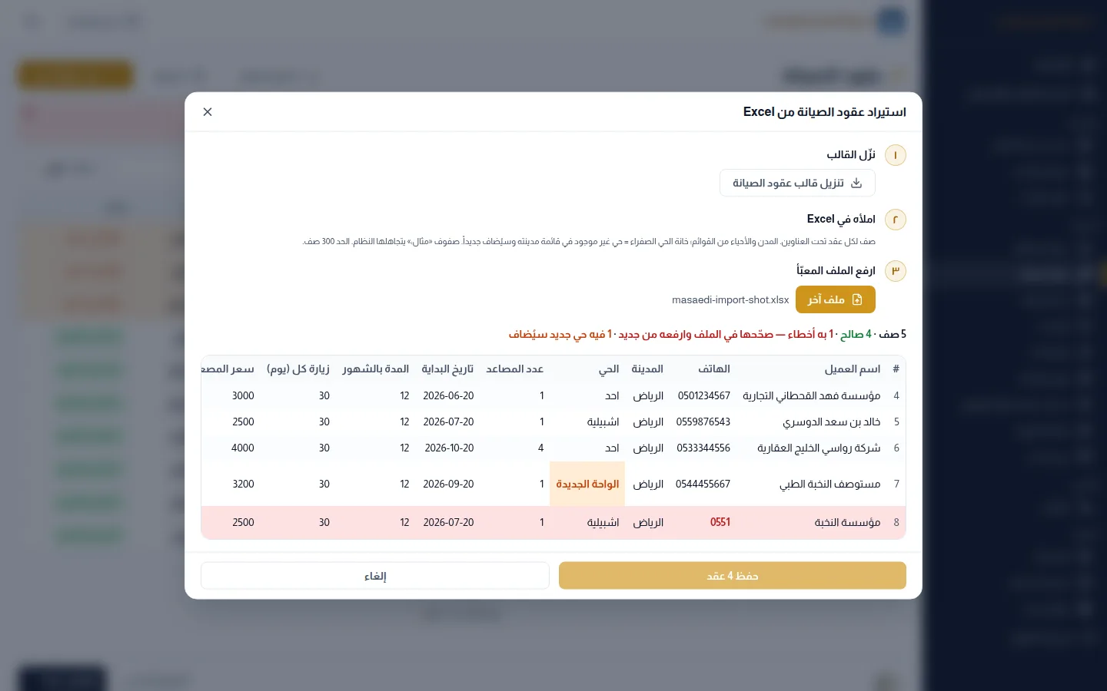Click the نزّل القالب step heading
Screen dimensions: 1107x691
[x=851, y=155]
